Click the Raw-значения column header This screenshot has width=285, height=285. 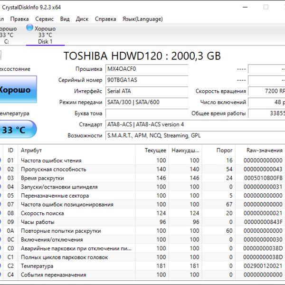click(x=260, y=150)
